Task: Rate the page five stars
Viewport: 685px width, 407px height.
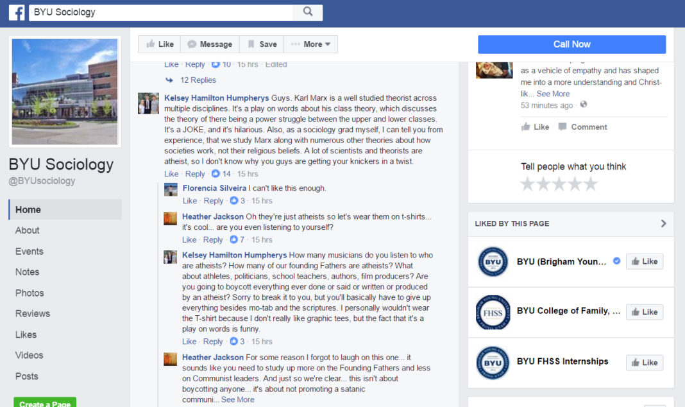Action: pyautogui.click(x=591, y=184)
